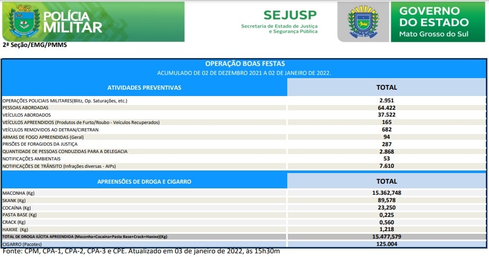Click the 7.610 notificações de trânsito value
This screenshot has height=257, width=489.
[x=386, y=166]
